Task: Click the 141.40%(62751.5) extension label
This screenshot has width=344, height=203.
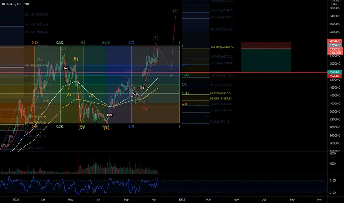Action: click(222, 56)
